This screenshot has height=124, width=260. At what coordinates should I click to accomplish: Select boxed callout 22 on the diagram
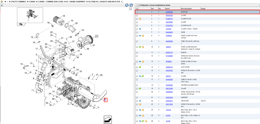click(x=96, y=36)
